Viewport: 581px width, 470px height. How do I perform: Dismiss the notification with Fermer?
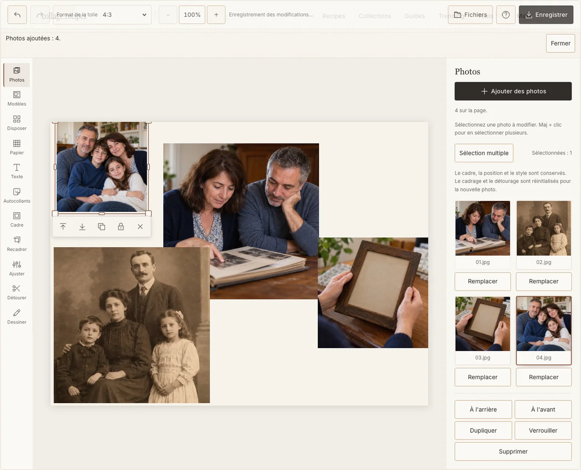pyautogui.click(x=561, y=43)
